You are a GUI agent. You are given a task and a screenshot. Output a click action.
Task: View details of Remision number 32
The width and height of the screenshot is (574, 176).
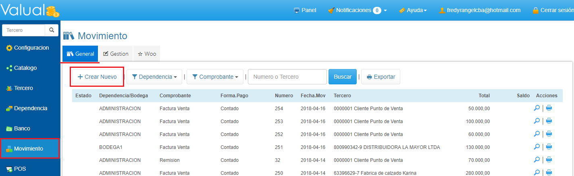click(x=537, y=159)
